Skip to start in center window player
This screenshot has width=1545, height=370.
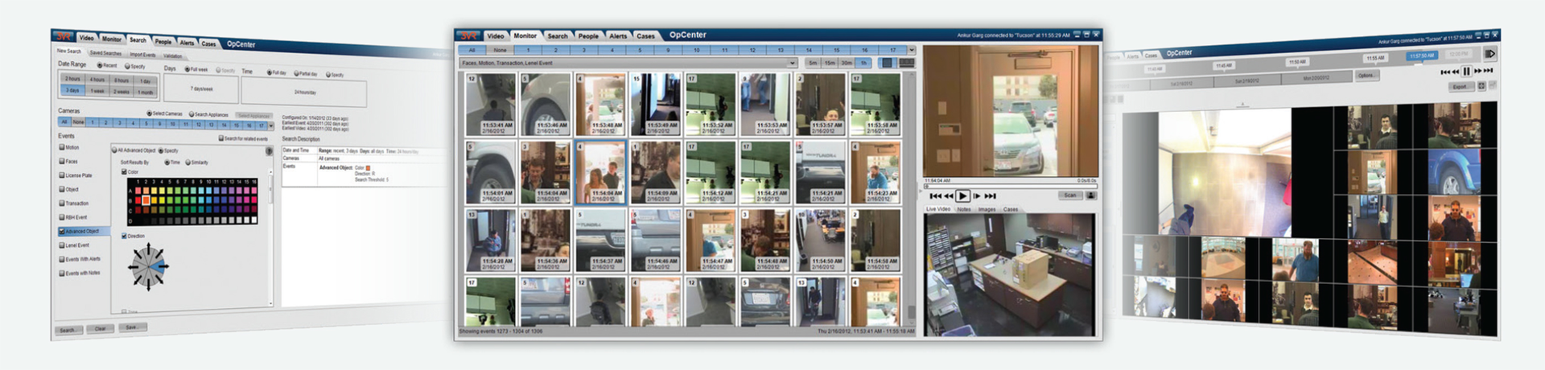[x=935, y=195]
